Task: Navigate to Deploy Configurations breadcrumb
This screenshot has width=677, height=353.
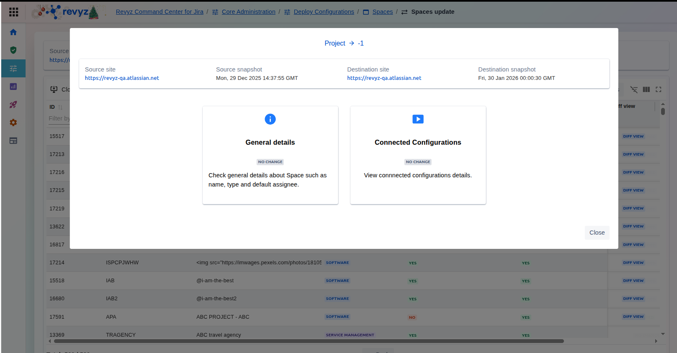Action: [x=324, y=12]
